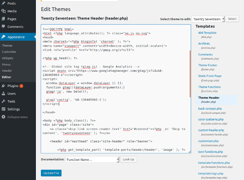Select the Theme Header template
The image size is (244, 180).
[209, 97]
